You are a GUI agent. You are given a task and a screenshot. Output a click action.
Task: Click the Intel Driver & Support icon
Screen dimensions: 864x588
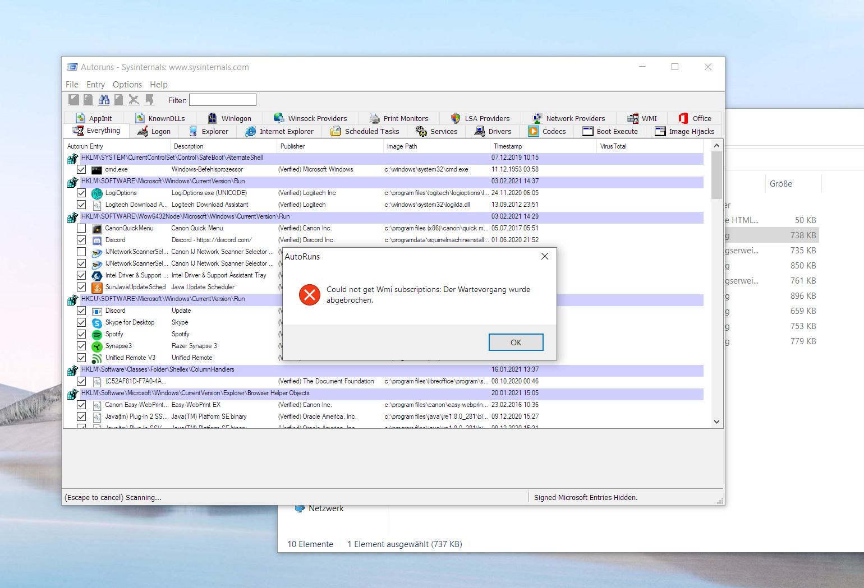click(97, 276)
